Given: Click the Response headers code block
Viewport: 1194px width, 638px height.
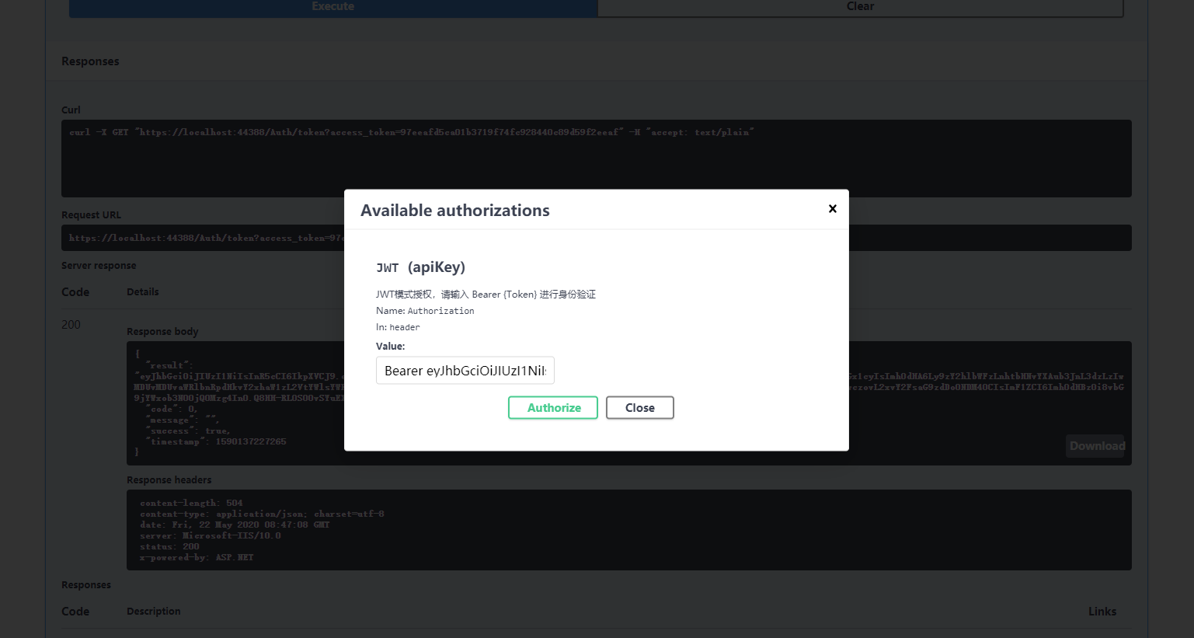Looking at the screenshot, I should point(628,530).
